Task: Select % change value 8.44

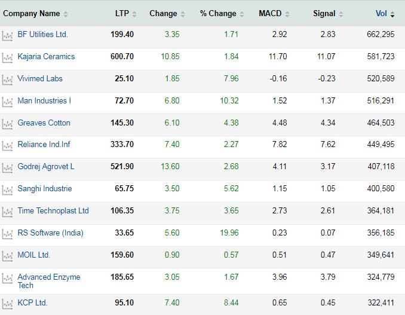Action: tap(231, 302)
